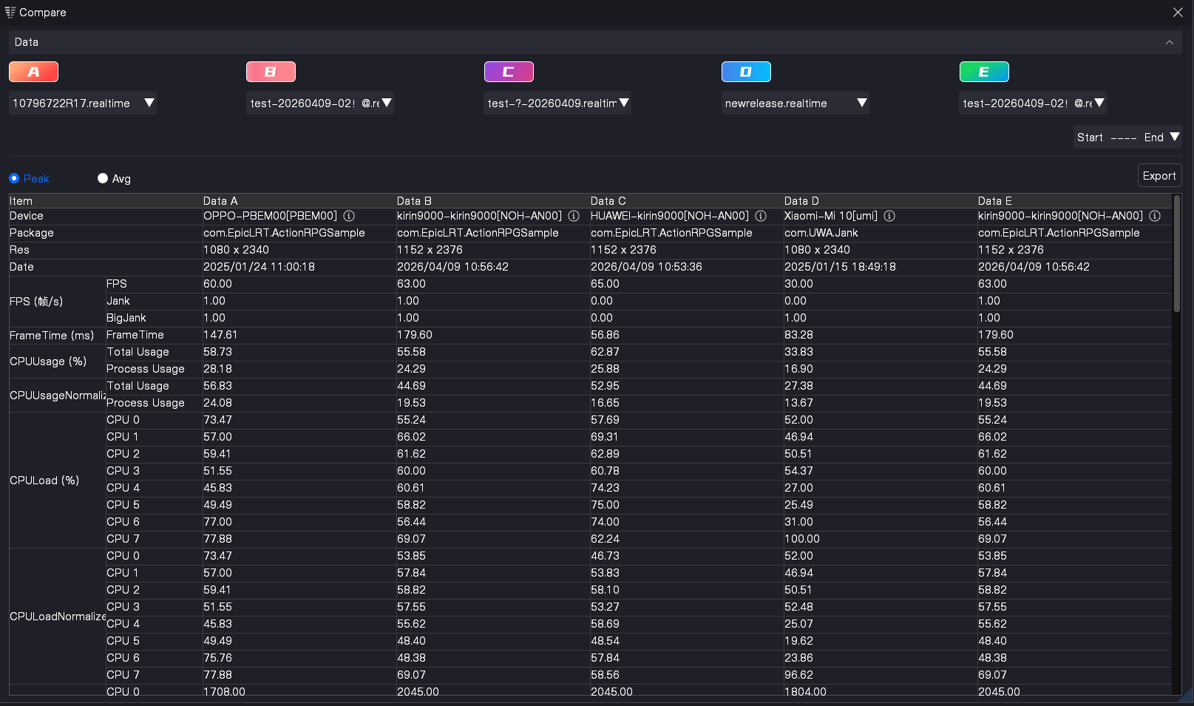The height and width of the screenshot is (706, 1194).
Task: Click the 96.62 normalized CPU 7 value
Action: coord(798,675)
